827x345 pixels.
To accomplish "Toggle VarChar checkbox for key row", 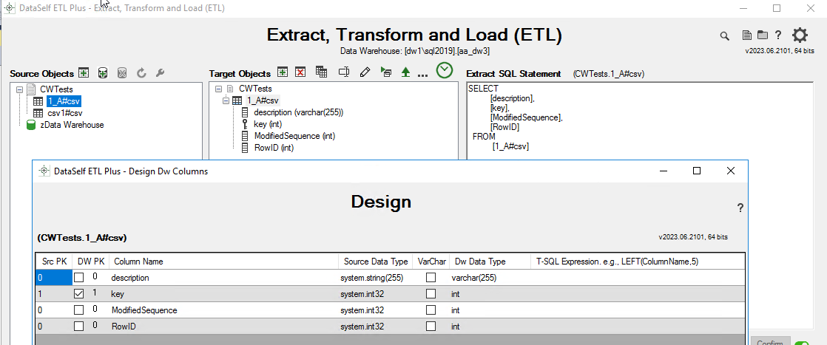I will pos(431,294).
